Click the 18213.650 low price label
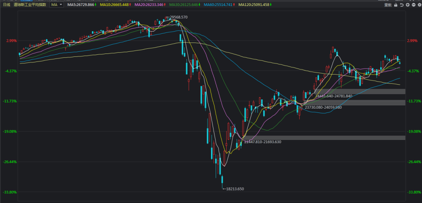Viewport: 422px width, 203px height. click(235, 189)
